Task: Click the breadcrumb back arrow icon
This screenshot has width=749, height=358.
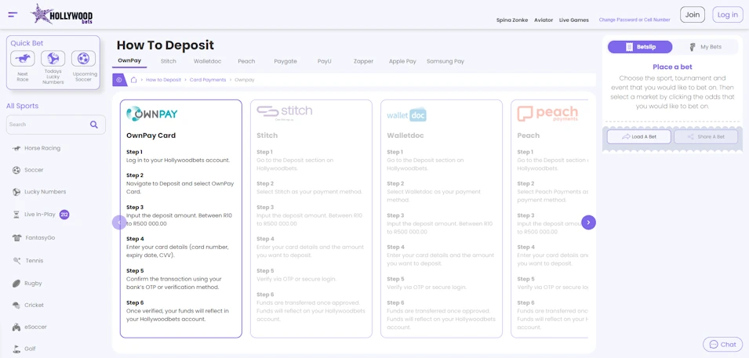Action: (119, 80)
